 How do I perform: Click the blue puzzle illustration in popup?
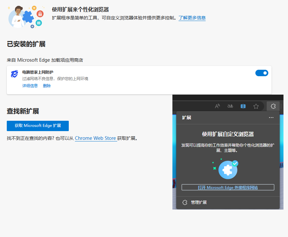(x=228, y=170)
